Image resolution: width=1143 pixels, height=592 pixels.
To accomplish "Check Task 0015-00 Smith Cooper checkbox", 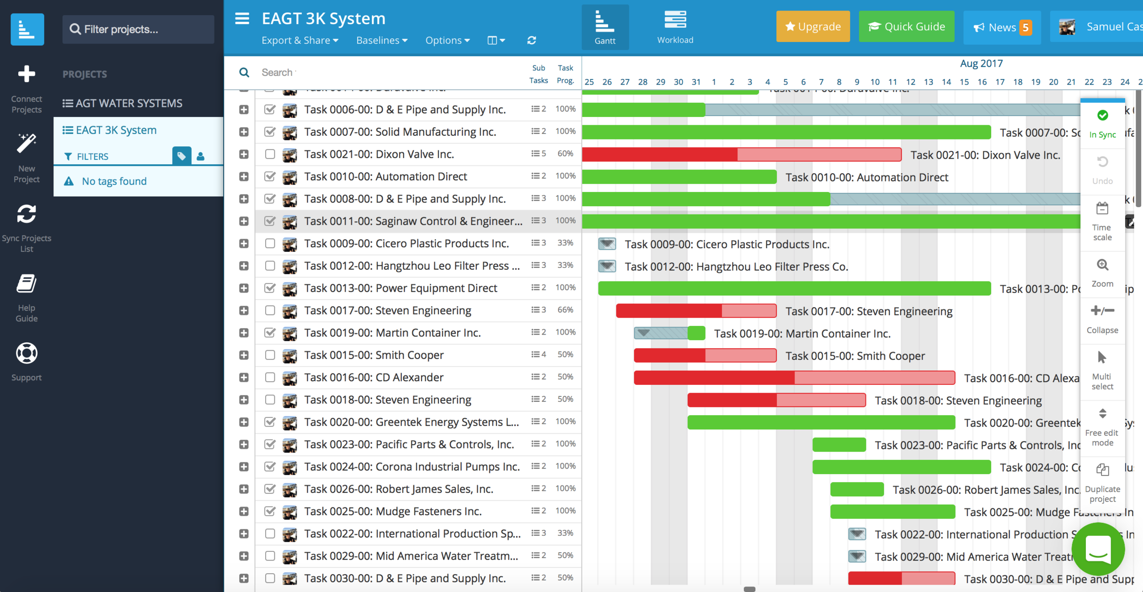I will pos(270,355).
